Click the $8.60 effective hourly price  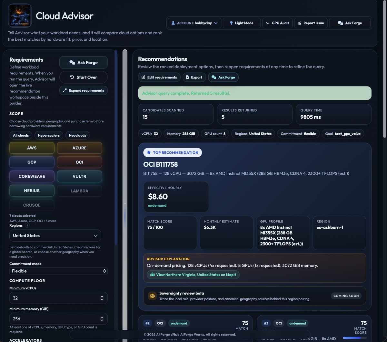click(158, 196)
